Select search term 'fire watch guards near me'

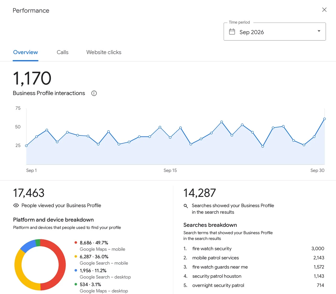coord(220,267)
